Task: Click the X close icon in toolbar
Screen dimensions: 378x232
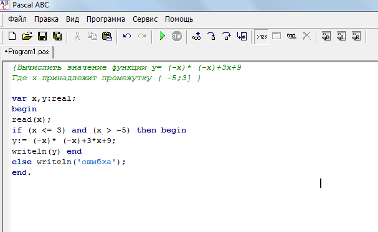Action: click(306, 36)
